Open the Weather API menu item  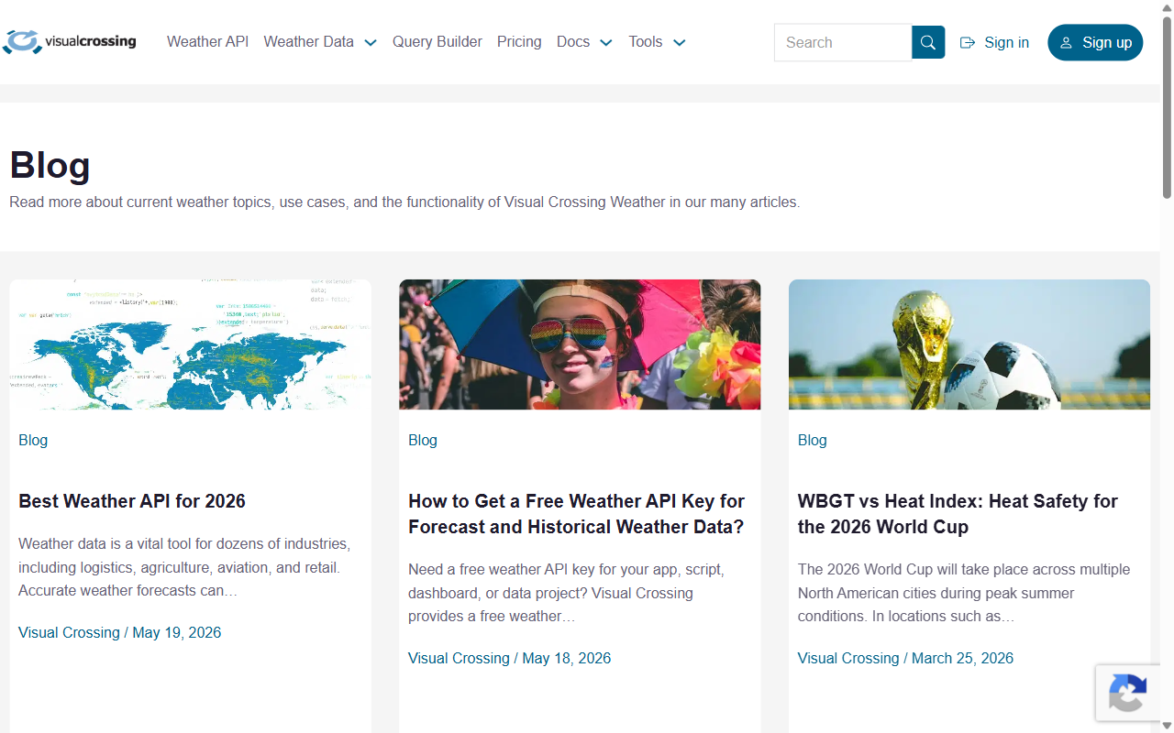(x=207, y=41)
